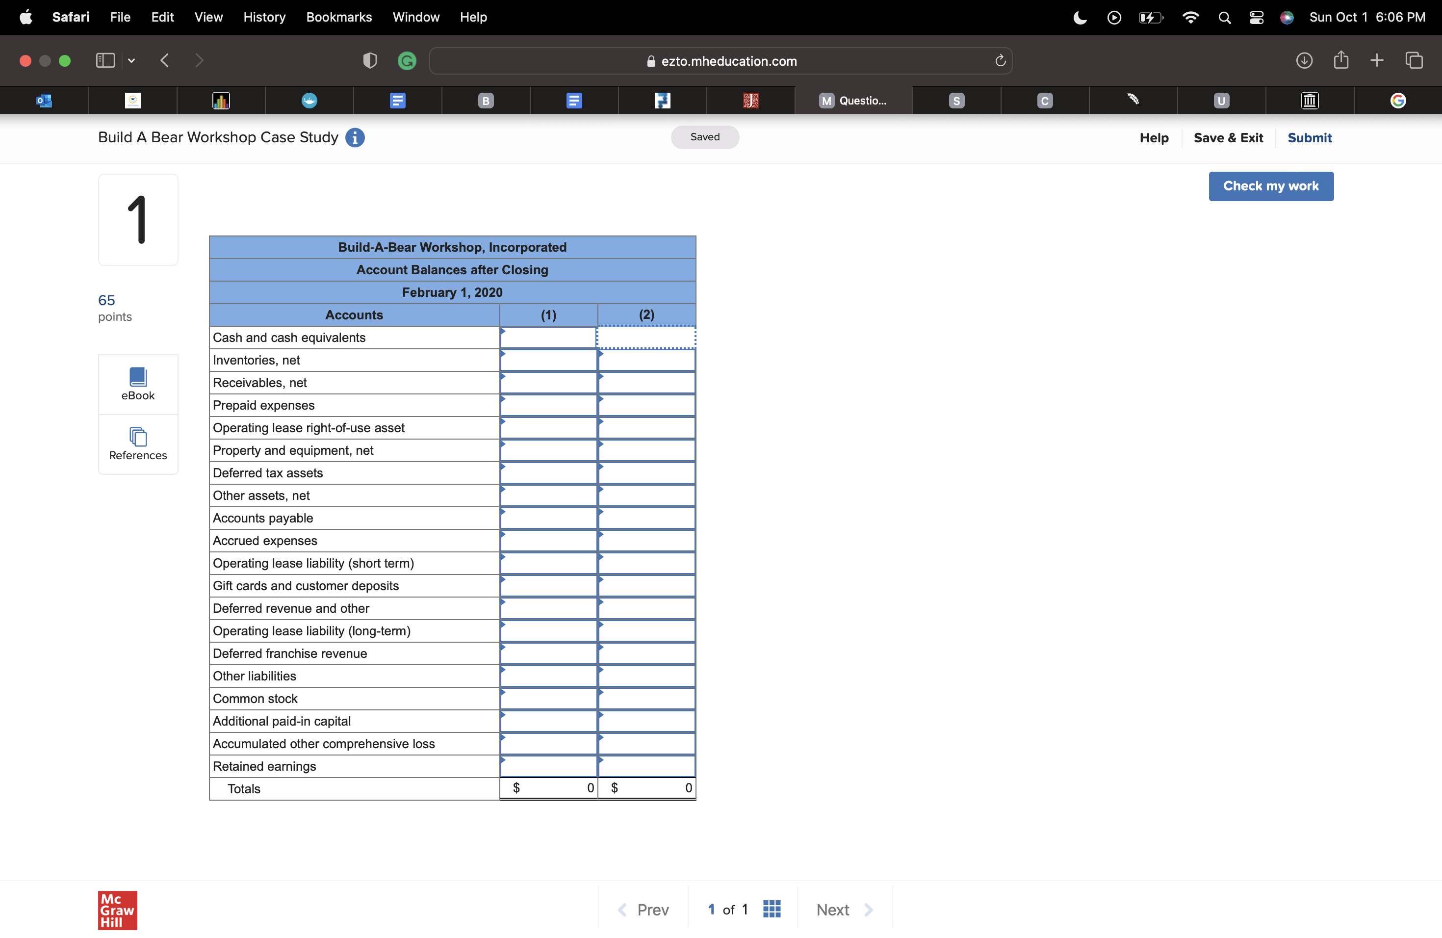Open the eBook resource

138,384
